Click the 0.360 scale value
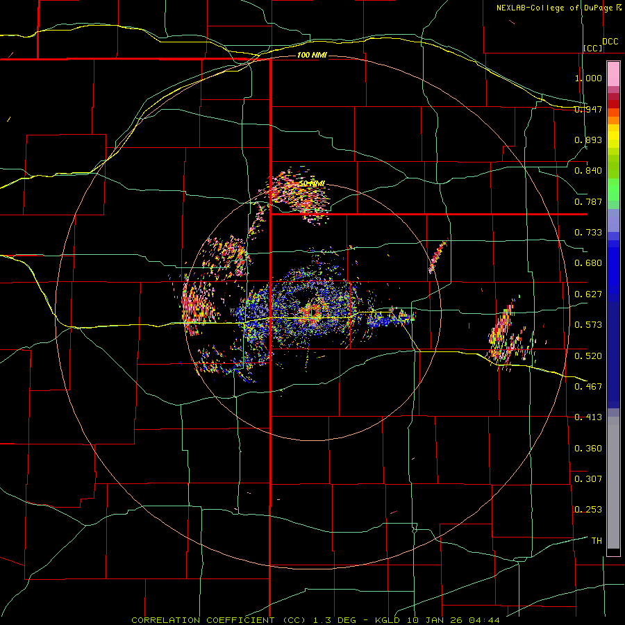 click(588, 448)
